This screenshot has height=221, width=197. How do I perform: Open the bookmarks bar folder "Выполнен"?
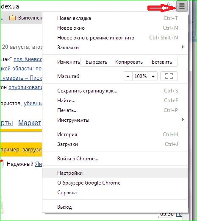26,18
